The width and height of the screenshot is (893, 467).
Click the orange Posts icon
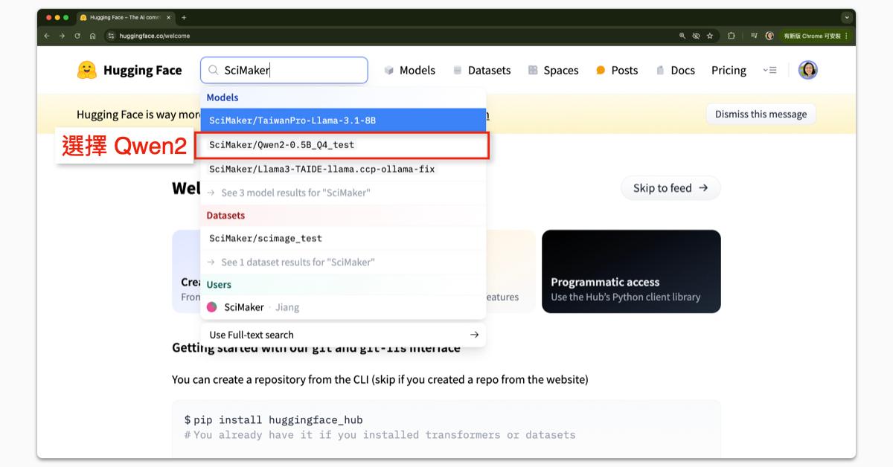601,70
